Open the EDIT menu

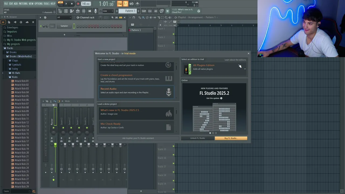11,4
